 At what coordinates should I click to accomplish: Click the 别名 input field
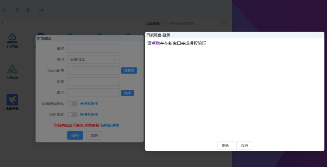coord(94,81)
